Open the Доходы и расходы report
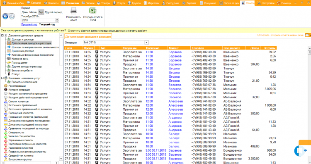 point(23,39)
